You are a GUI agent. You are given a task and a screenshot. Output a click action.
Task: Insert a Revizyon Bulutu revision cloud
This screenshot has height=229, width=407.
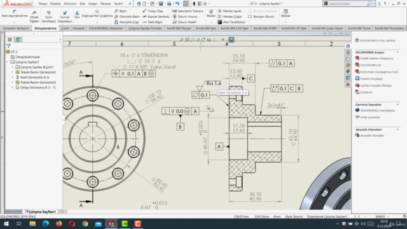point(261,17)
